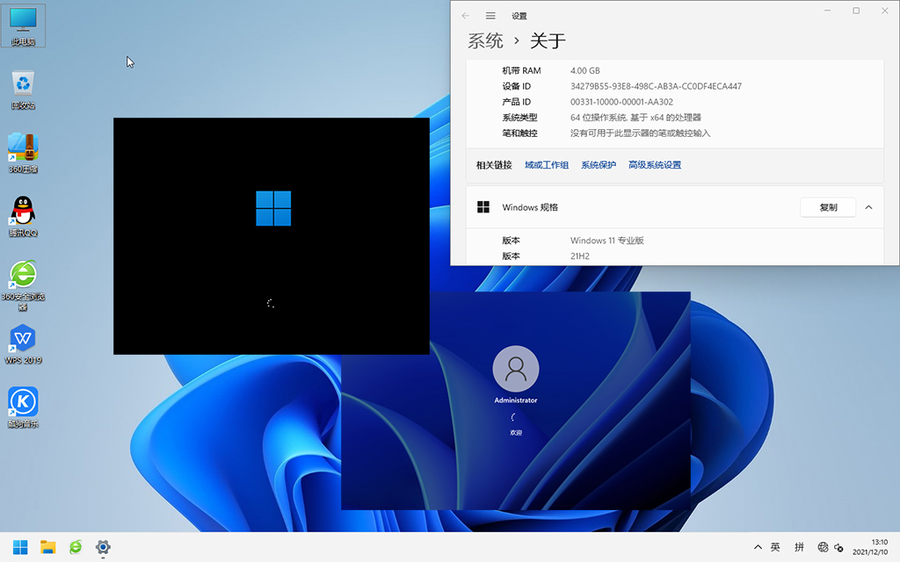Open the 回收站 recycle bin icon

tap(23, 90)
